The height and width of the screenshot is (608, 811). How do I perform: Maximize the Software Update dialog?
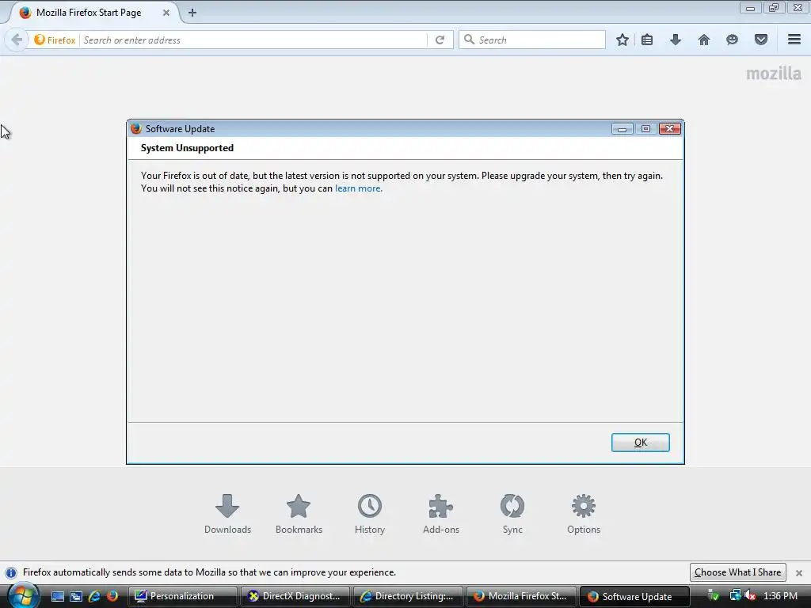coord(646,129)
